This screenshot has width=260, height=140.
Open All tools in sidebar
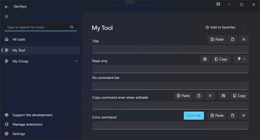(41, 39)
